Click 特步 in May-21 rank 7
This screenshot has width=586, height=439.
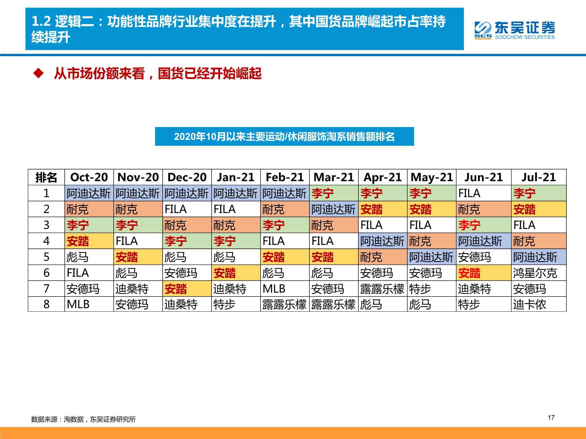click(x=432, y=289)
